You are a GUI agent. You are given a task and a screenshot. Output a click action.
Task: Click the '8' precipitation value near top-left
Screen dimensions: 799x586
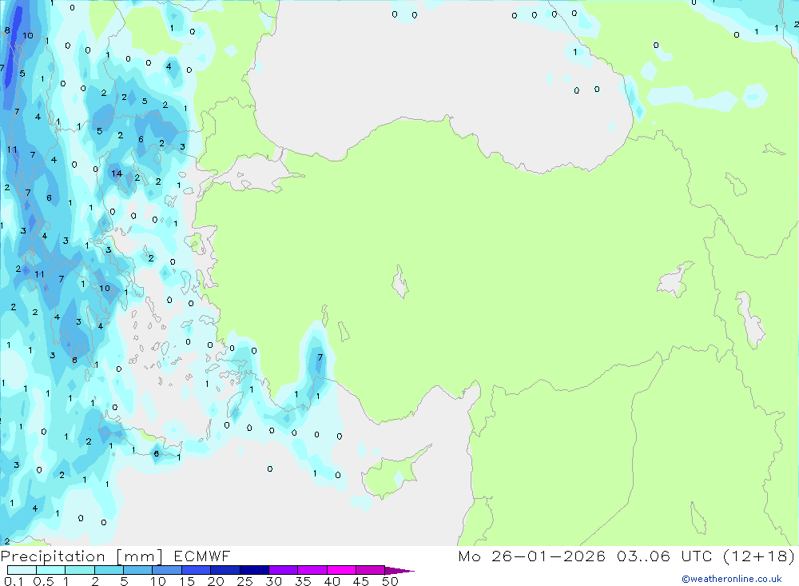(7, 30)
